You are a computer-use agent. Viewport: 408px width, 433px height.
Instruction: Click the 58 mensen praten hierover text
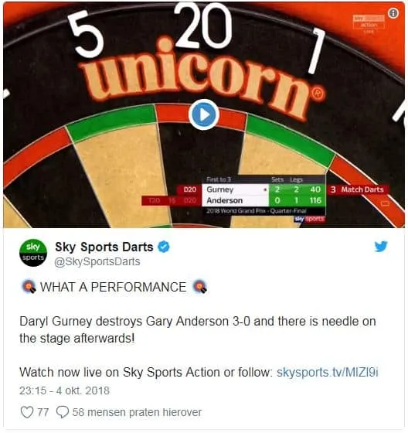(137, 412)
